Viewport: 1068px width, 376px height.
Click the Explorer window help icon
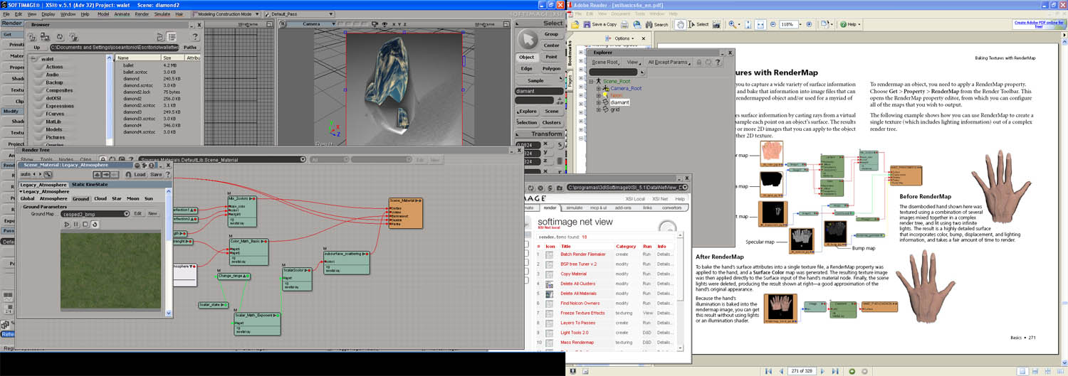coord(718,63)
